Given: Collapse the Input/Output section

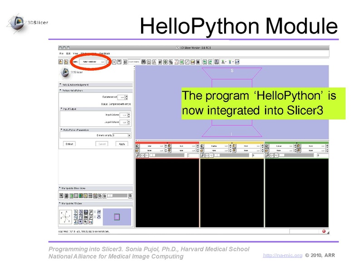Looking at the screenshot, I should (x=96, y=109).
